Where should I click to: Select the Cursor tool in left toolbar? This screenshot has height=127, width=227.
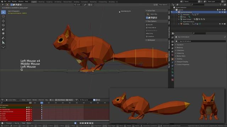click(x=3, y=17)
